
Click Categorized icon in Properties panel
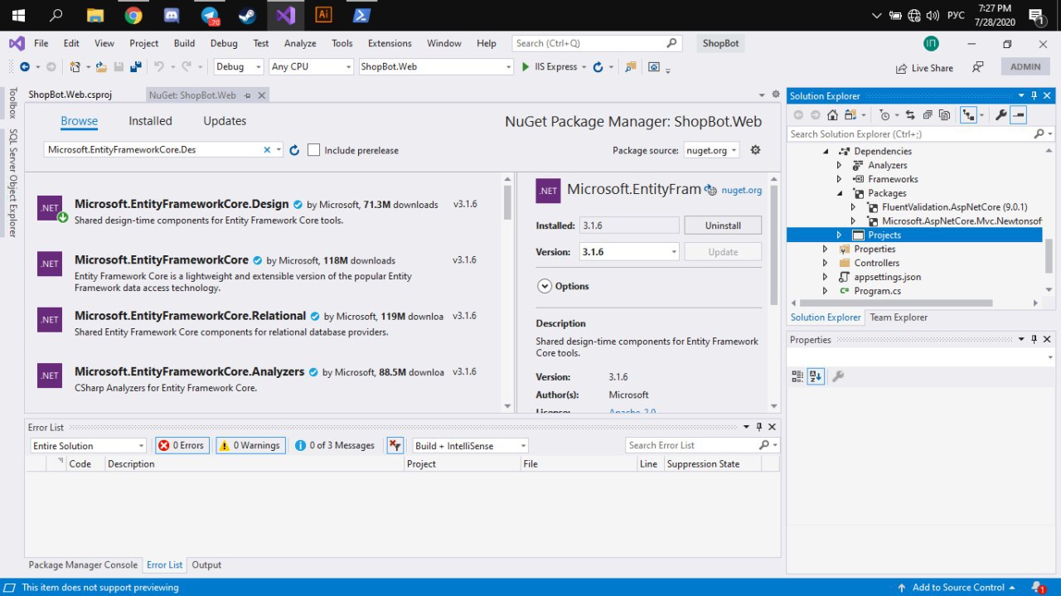[x=797, y=376]
